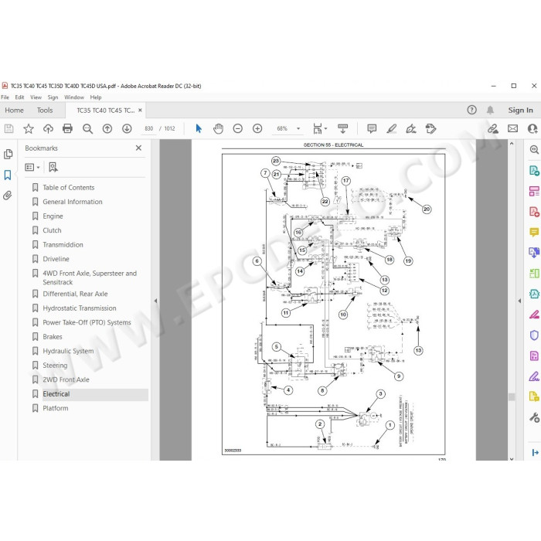Open the Hydraulic System bookmark
The image size is (541, 541).
tap(68, 351)
